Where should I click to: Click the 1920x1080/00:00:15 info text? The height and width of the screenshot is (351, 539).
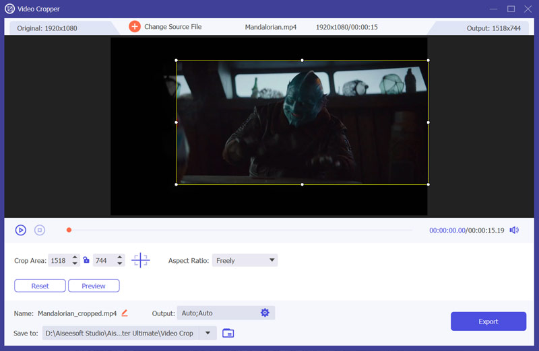click(346, 27)
